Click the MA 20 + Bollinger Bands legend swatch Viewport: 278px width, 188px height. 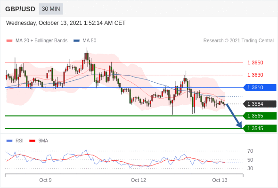click(x=9, y=41)
